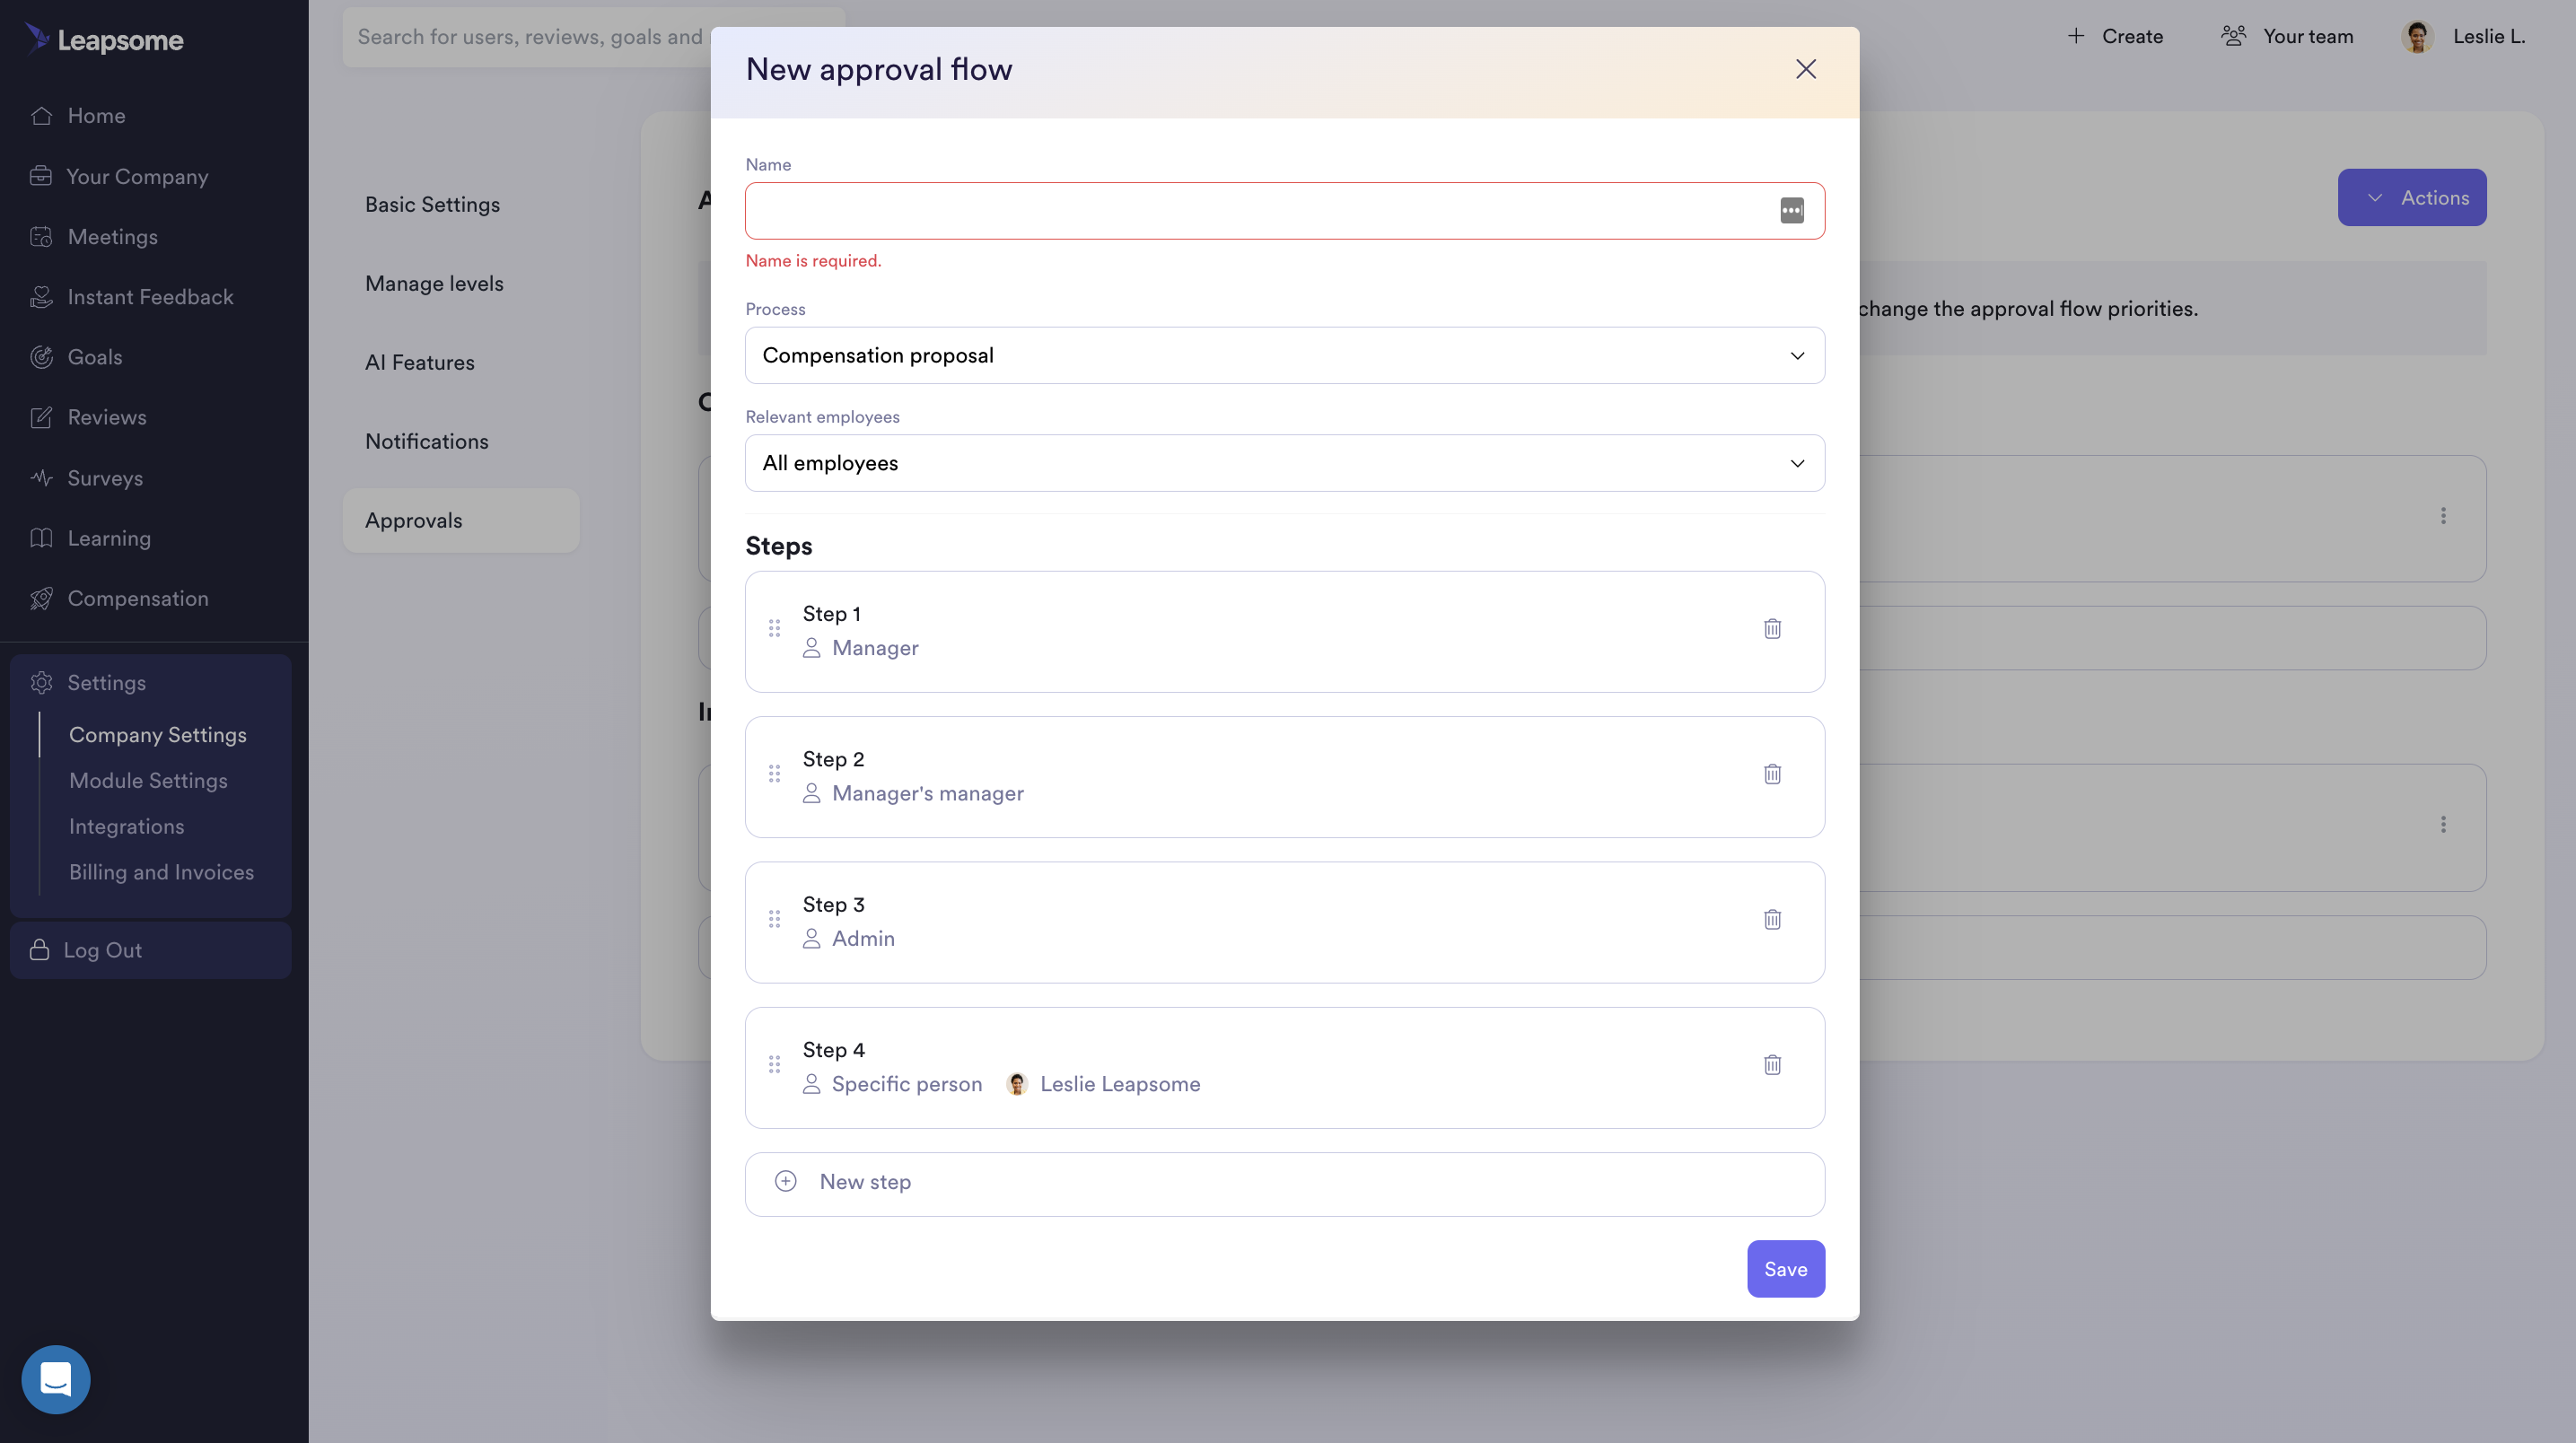Remove Step 2 Manager's manager via trash icon
This screenshot has height=1443, width=2576.
1772,774
